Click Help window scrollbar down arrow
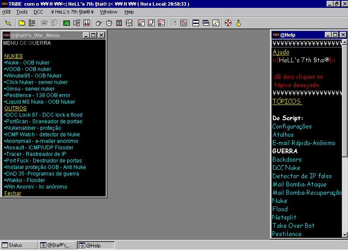This screenshot has height=250, width=348. point(345,235)
